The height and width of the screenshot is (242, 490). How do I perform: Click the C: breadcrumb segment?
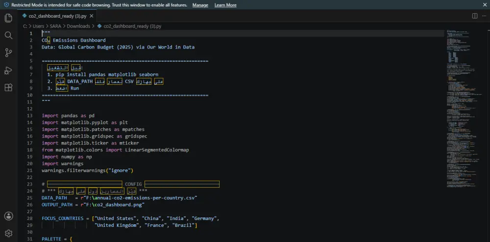click(x=25, y=26)
